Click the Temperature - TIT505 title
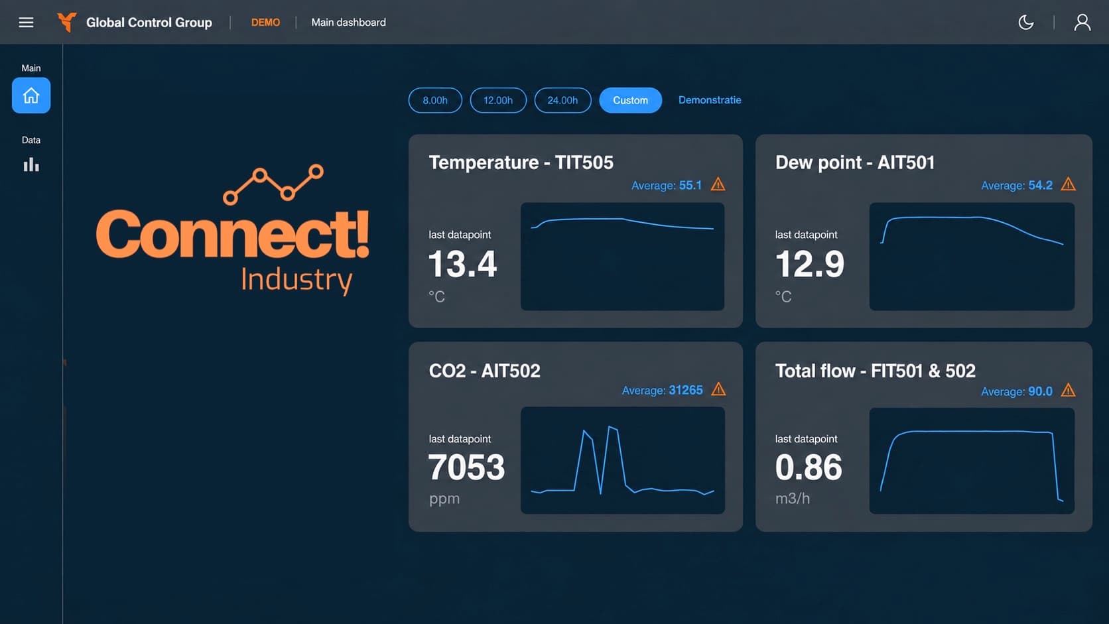Screen dimensions: 1109x624 pos(521,162)
